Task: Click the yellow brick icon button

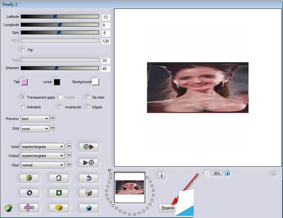Action: (59, 207)
